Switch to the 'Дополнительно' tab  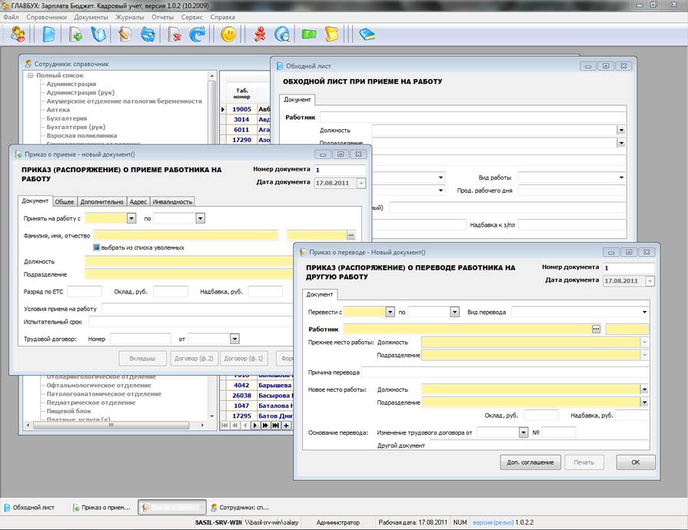(x=101, y=201)
